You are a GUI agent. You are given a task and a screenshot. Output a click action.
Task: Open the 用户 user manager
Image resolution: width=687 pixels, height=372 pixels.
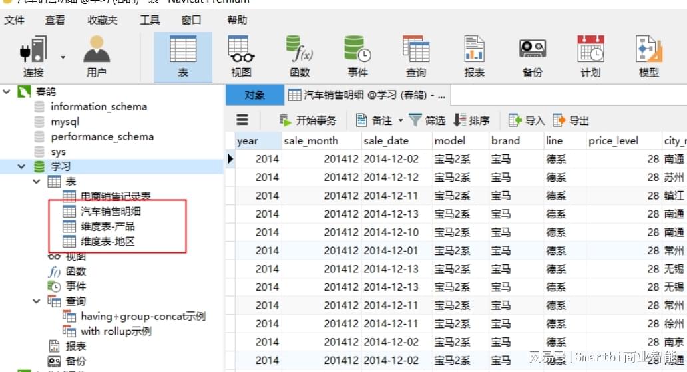(97, 57)
